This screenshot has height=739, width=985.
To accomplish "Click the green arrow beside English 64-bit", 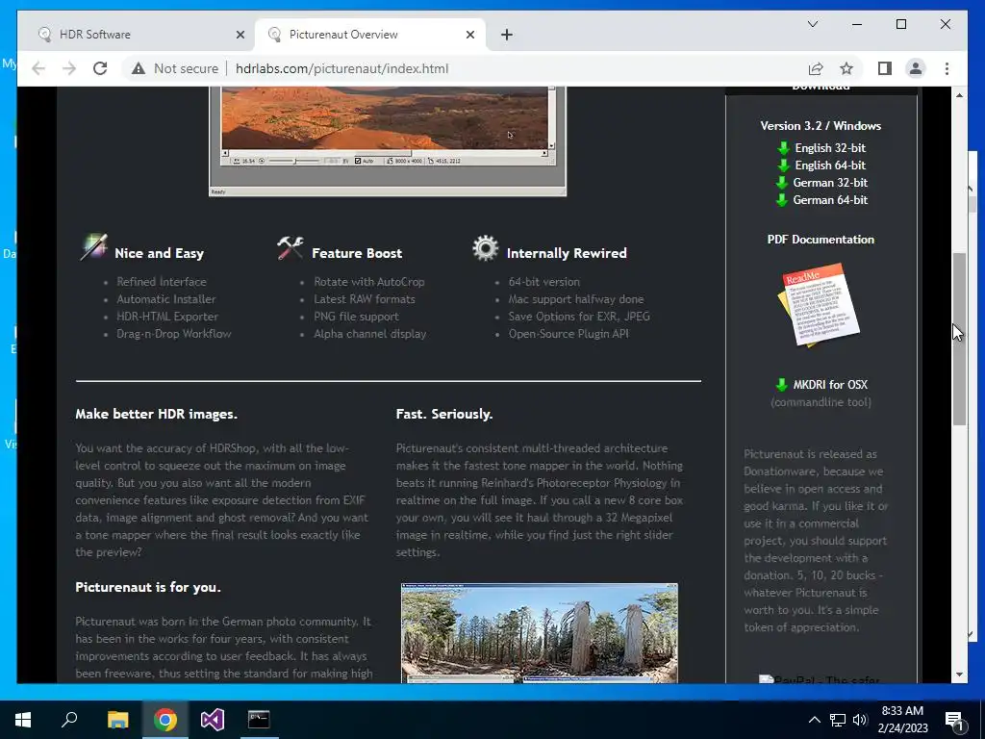I will tap(783, 166).
